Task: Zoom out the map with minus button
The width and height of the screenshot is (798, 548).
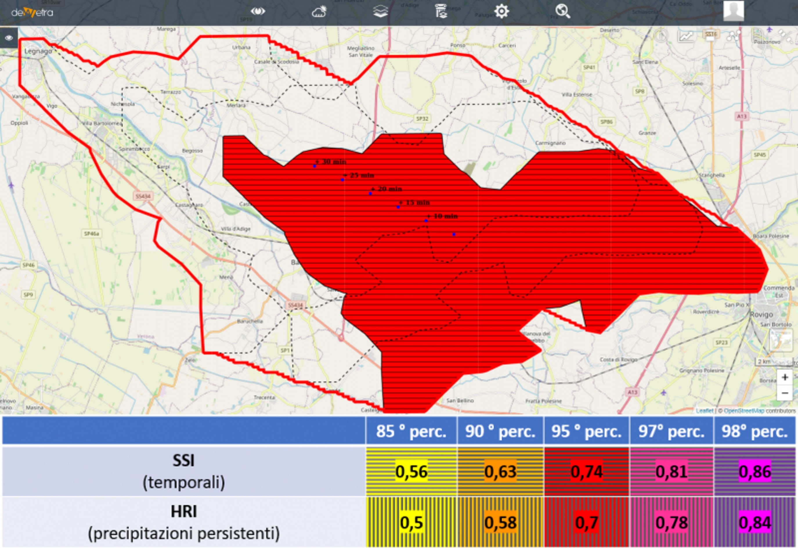Action: tap(785, 392)
